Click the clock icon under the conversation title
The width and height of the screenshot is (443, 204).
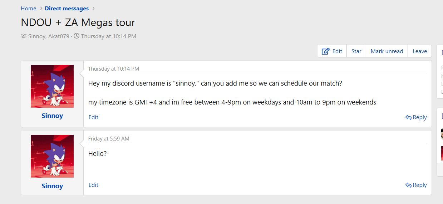(77, 36)
